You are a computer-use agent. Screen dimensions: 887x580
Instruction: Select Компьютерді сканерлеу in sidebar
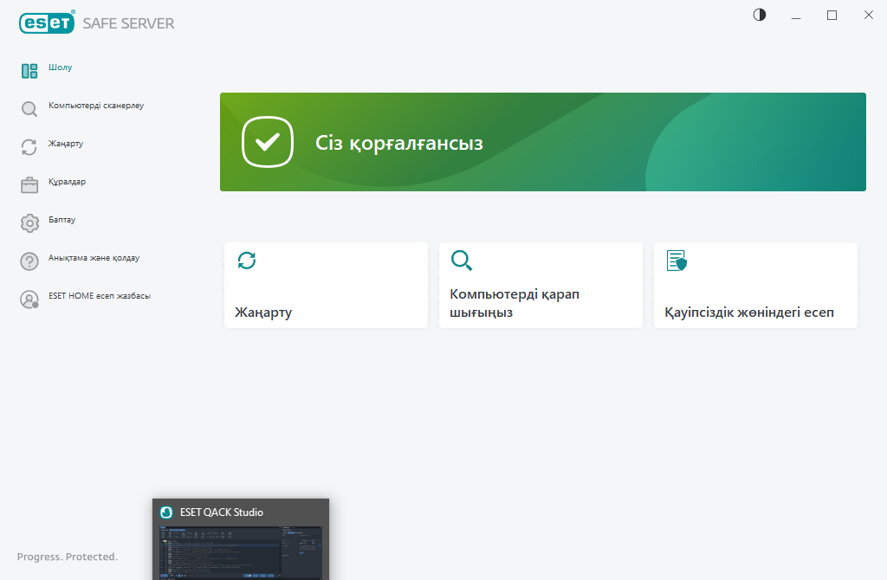[95, 106]
